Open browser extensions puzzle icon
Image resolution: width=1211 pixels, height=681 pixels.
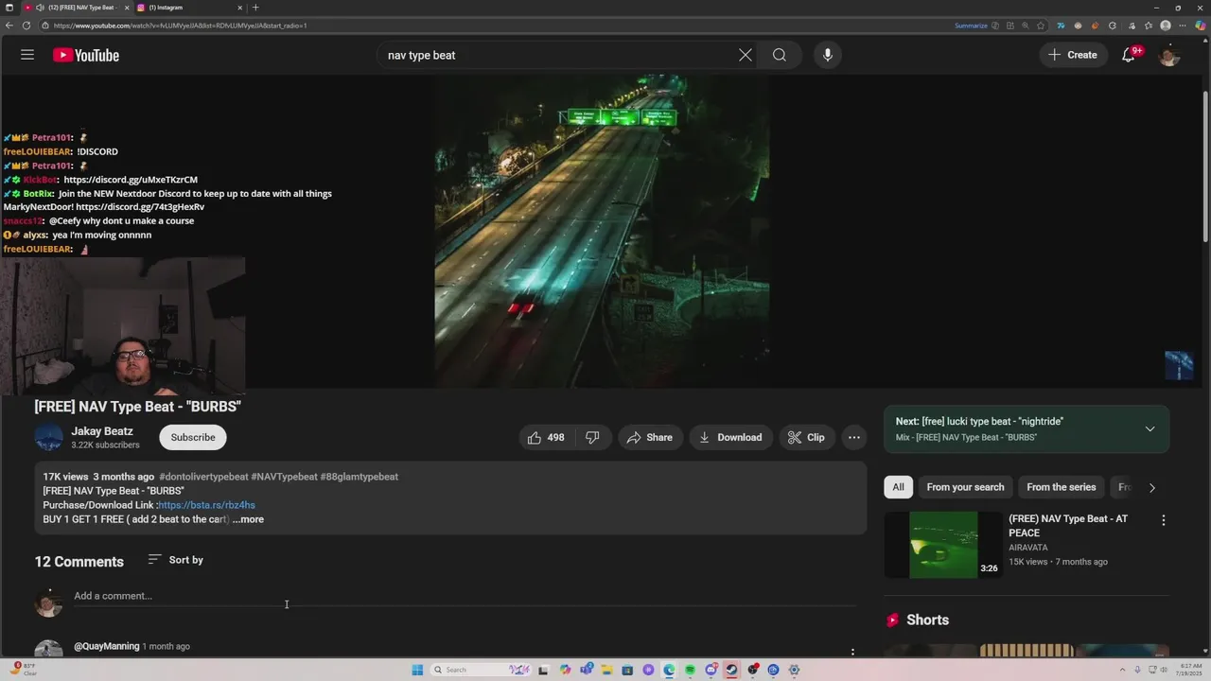1113,26
